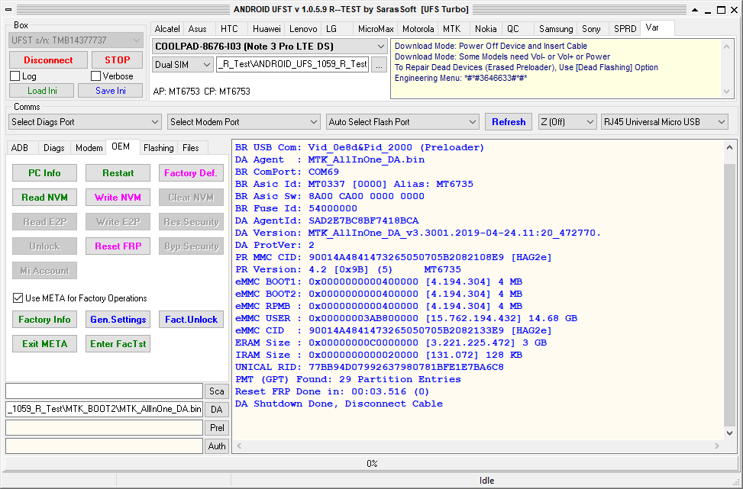The width and height of the screenshot is (743, 489).
Task: Click the browse (...) button beside firmware path
Action: click(x=379, y=65)
